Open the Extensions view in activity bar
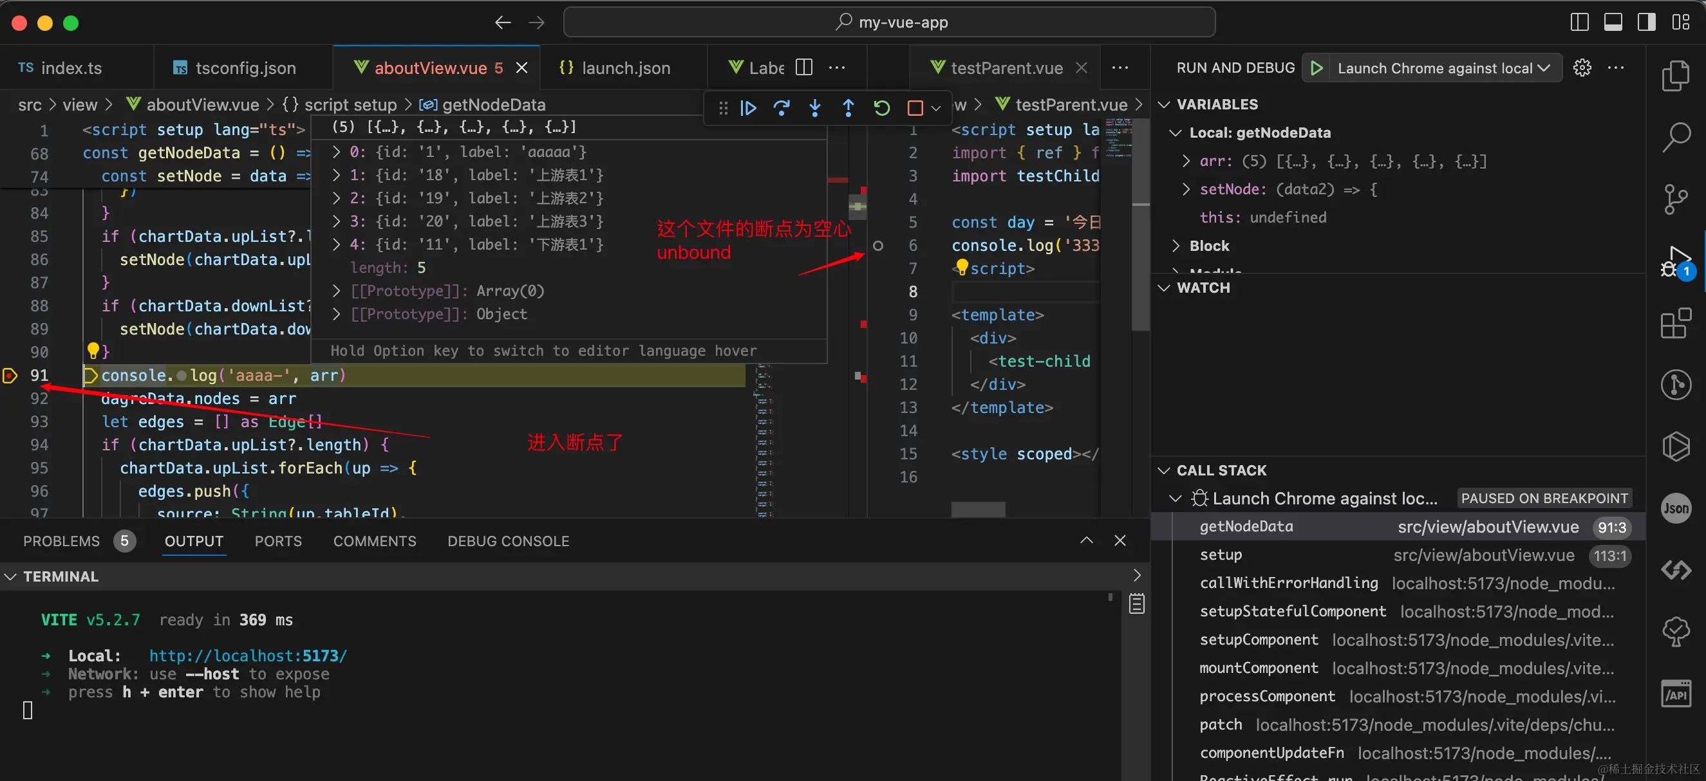 (1676, 324)
